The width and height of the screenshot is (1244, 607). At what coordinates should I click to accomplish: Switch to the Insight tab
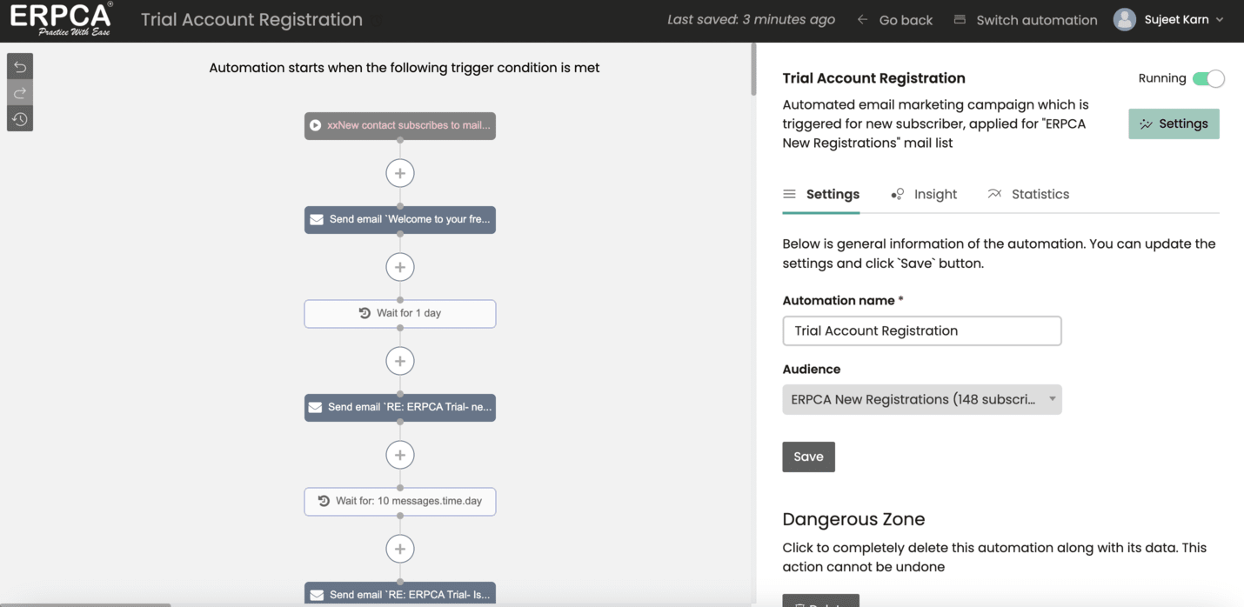(924, 195)
